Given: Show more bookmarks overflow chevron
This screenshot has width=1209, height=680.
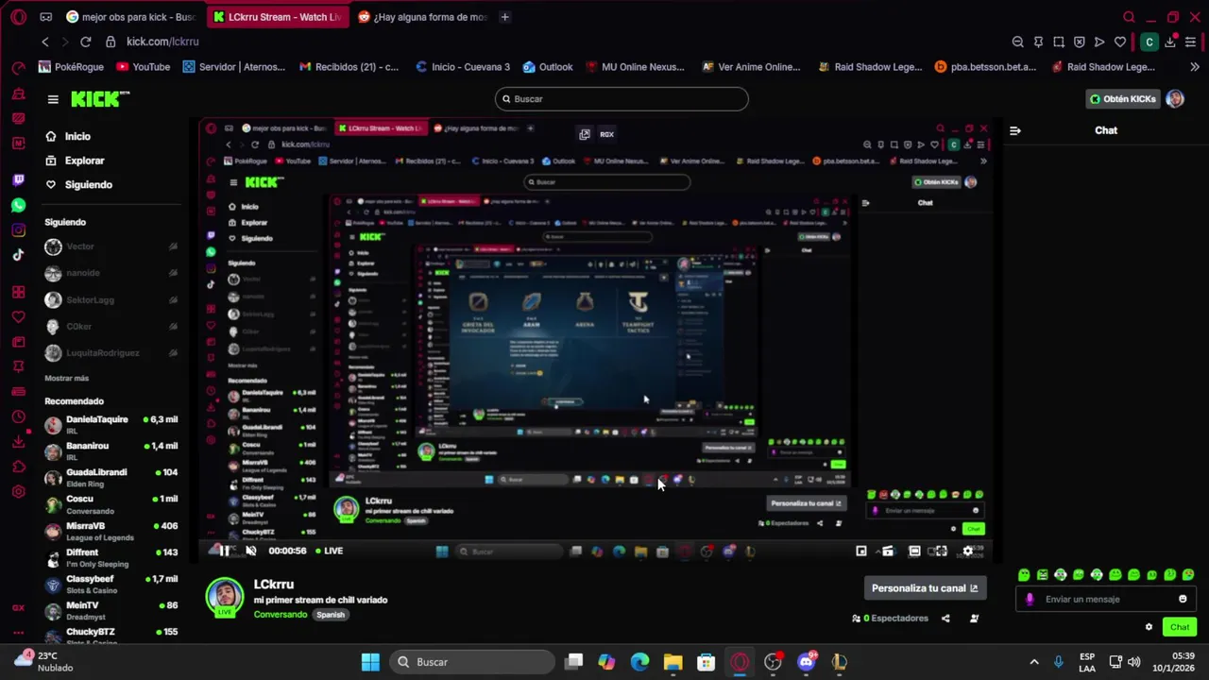Looking at the screenshot, I should (1194, 67).
